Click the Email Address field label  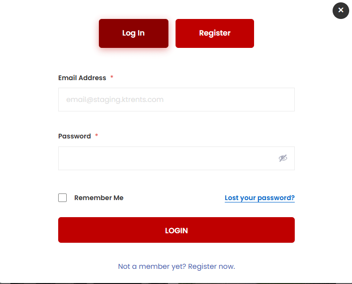coord(82,78)
